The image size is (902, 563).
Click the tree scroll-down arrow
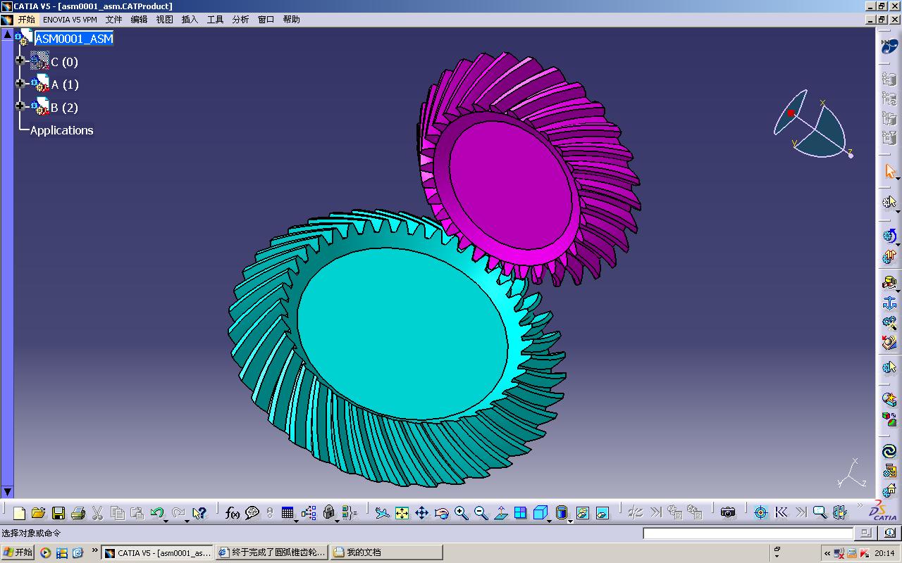[x=7, y=491]
